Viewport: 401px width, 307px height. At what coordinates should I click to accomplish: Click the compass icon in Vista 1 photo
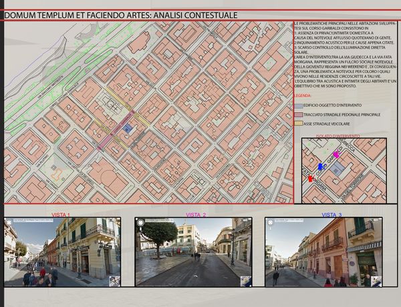point(116,281)
